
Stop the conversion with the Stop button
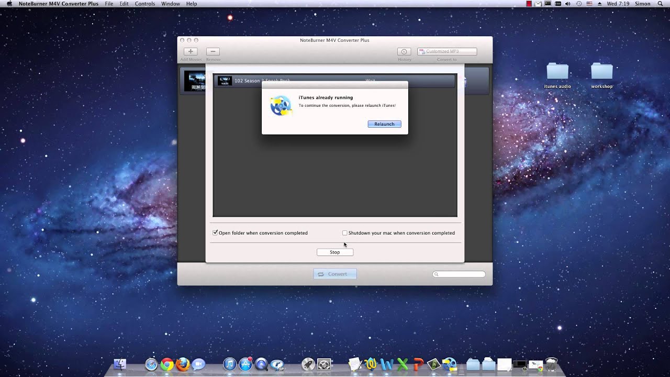(335, 252)
